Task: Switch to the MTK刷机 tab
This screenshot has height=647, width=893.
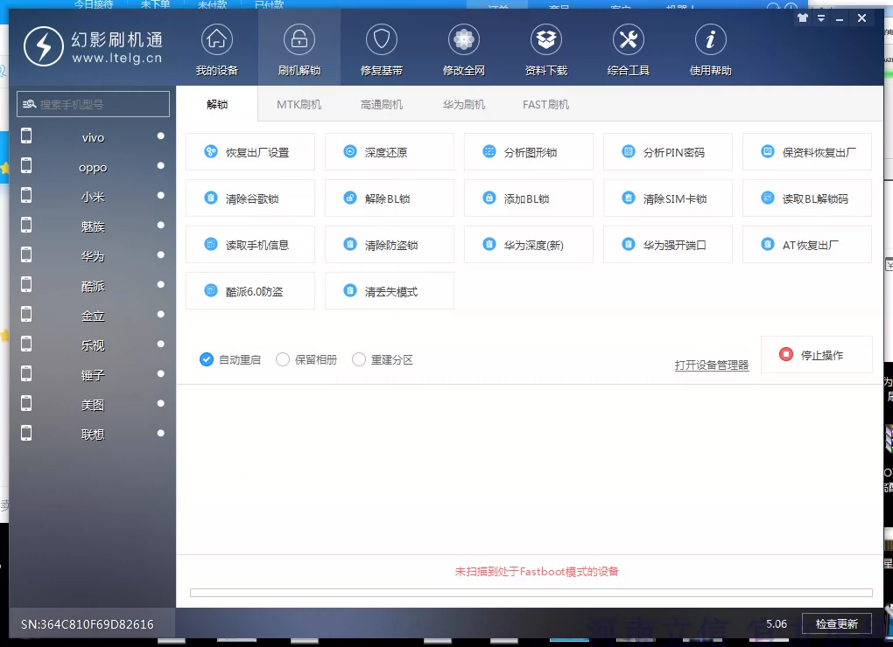Action: tap(299, 104)
